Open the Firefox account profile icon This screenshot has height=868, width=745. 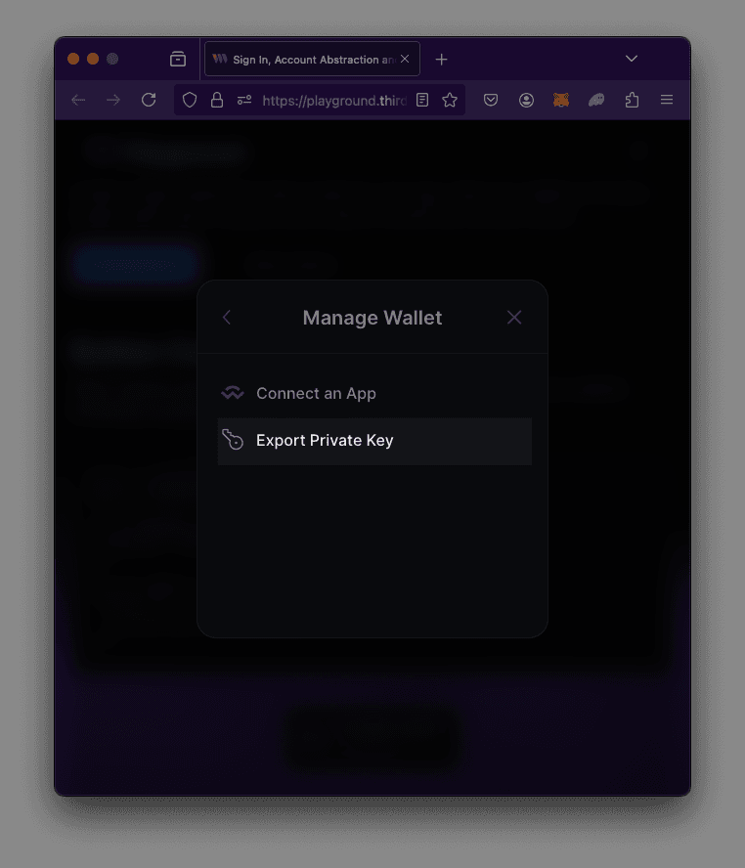[526, 100]
